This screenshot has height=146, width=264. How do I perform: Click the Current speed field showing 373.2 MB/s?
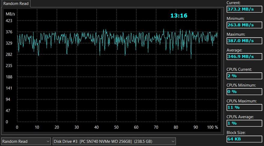point(244,9)
